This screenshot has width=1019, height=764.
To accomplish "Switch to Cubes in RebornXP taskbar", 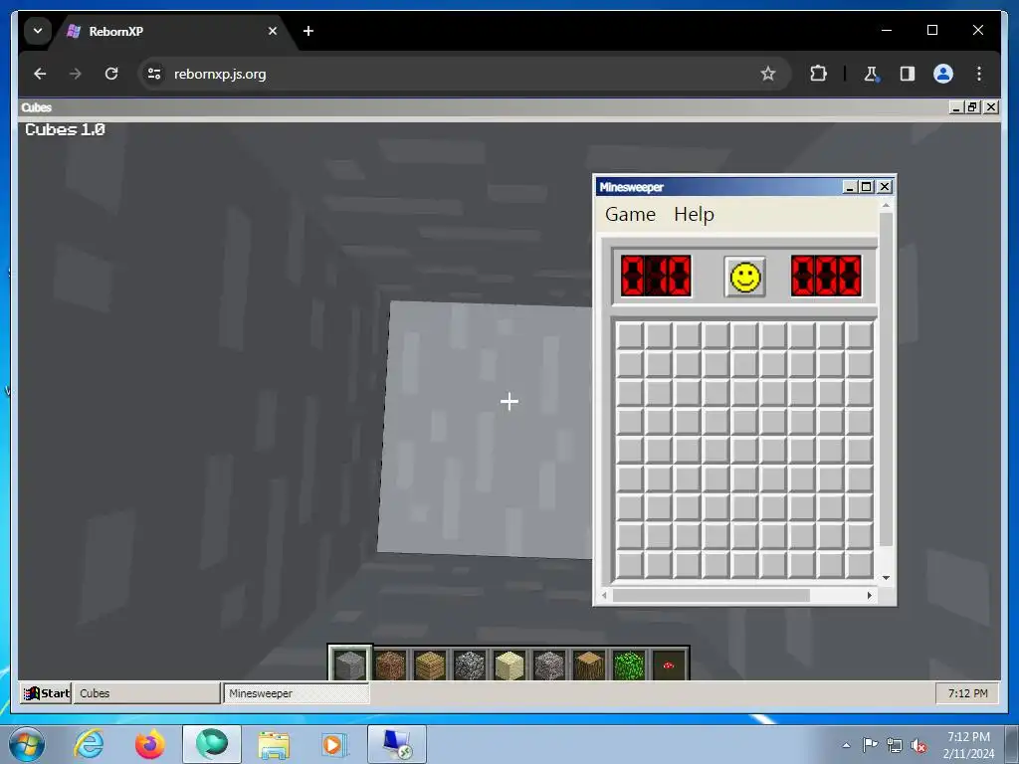I will point(147,693).
